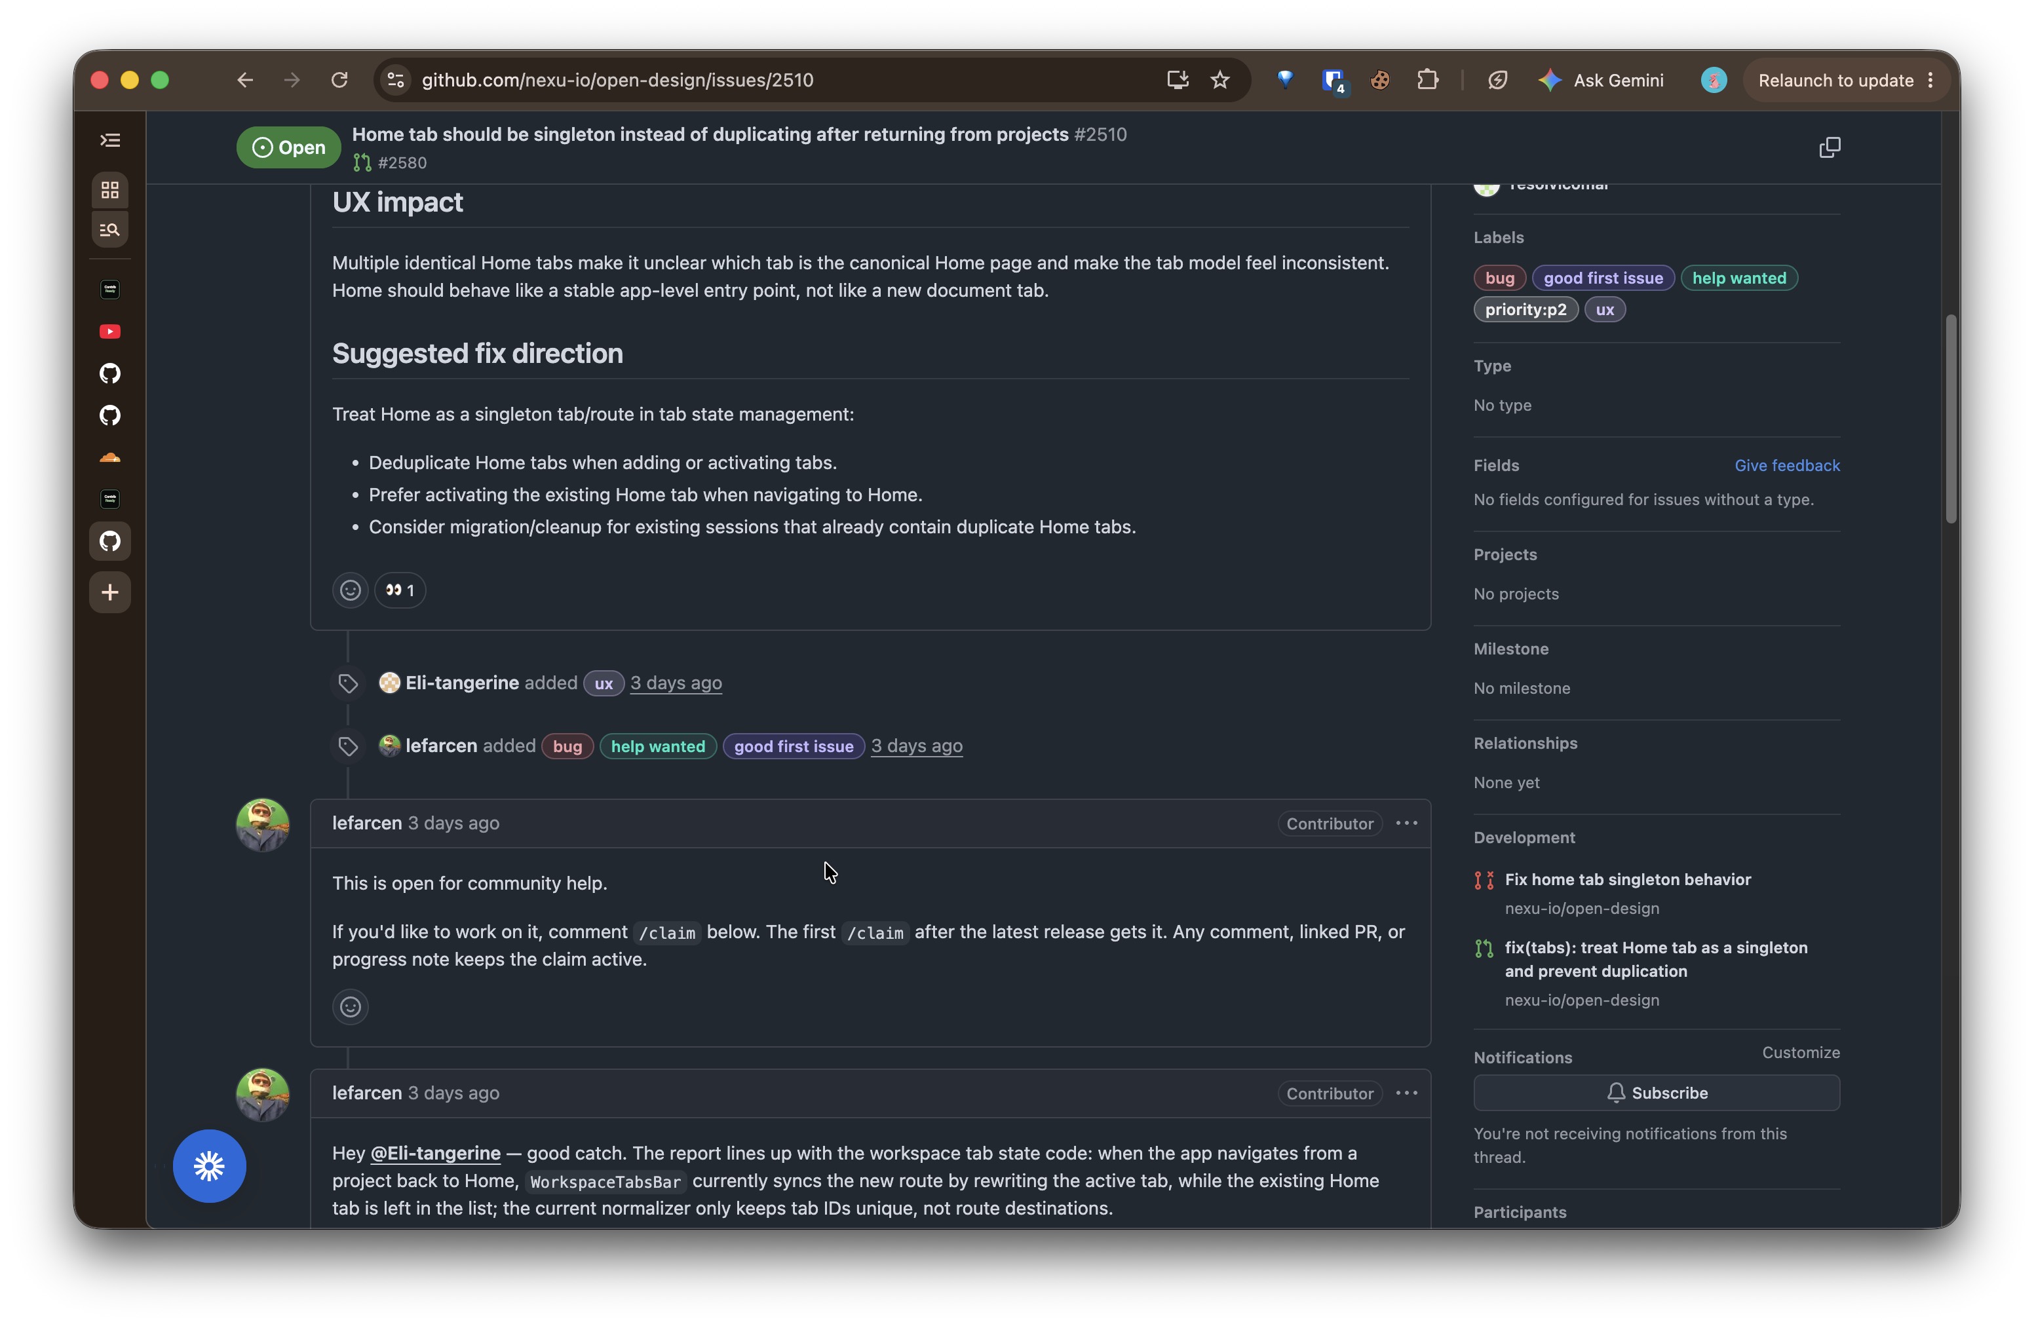Open the cookie extension icon
Viewport: 2034px width, 1326px height.
pos(1379,81)
